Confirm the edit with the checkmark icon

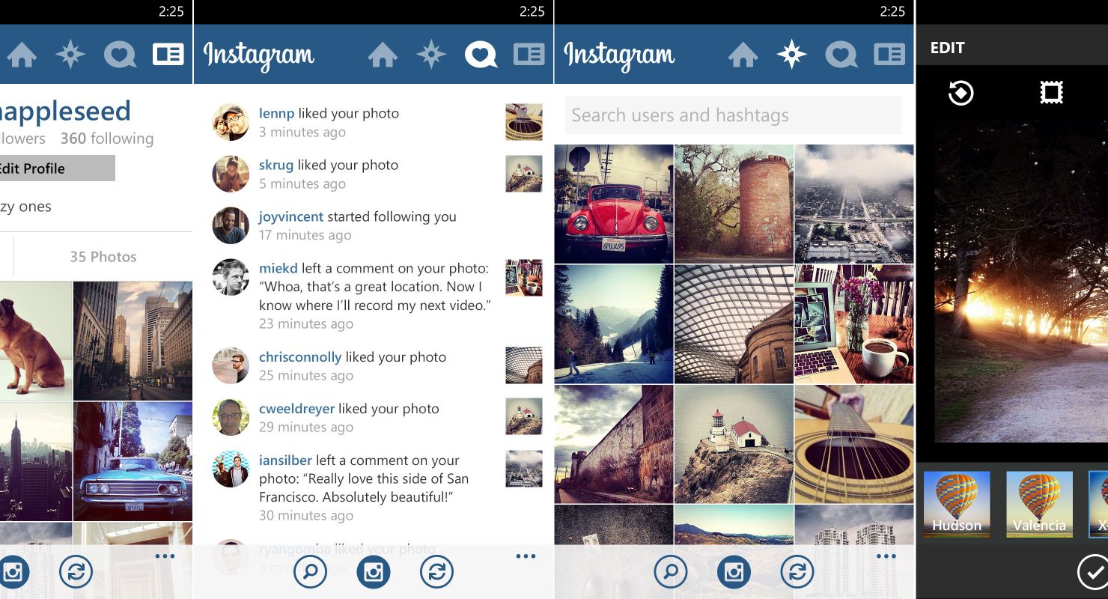click(x=1092, y=571)
